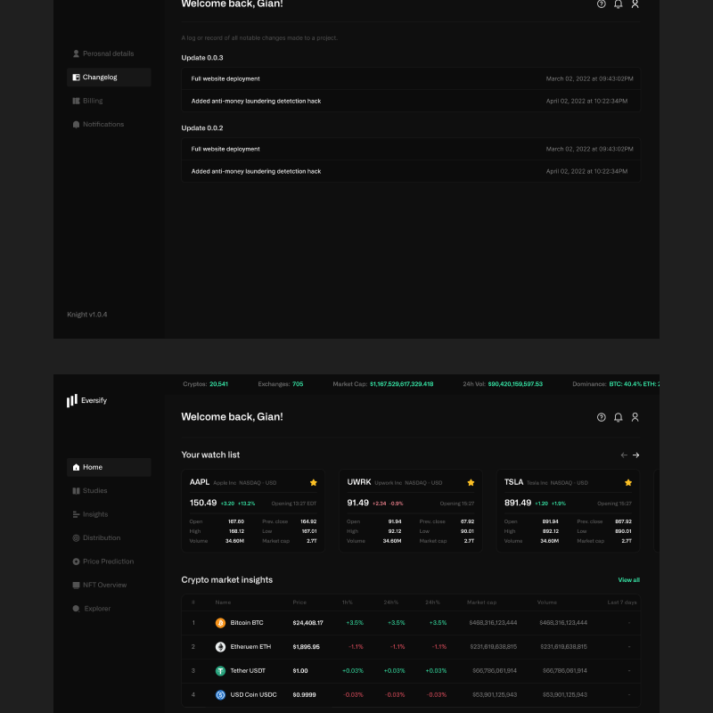Click Eversify logo in dashboard sidebar
This screenshot has height=713, width=713.
click(86, 400)
